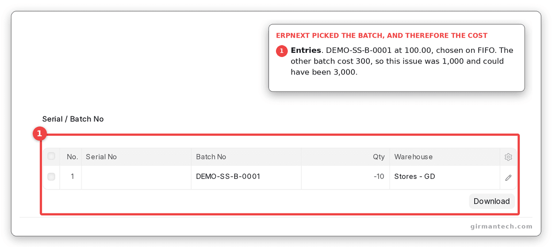Image resolution: width=552 pixels, height=247 pixels.
Task: Click the row number 1 cell
Action: coord(71,177)
